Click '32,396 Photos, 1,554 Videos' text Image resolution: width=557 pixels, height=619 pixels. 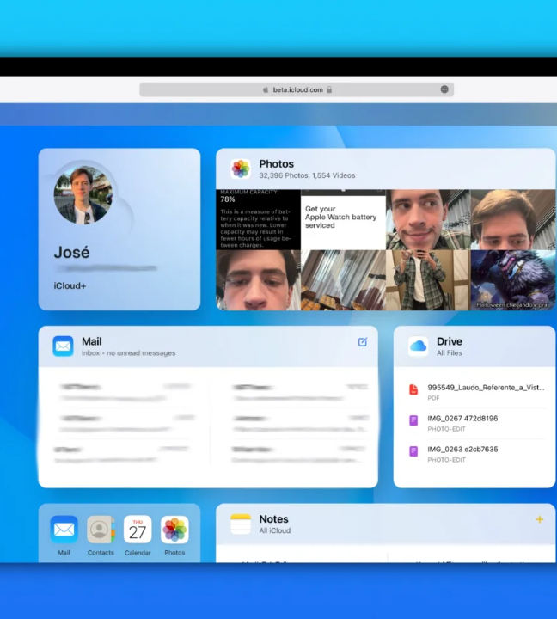(307, 175)
